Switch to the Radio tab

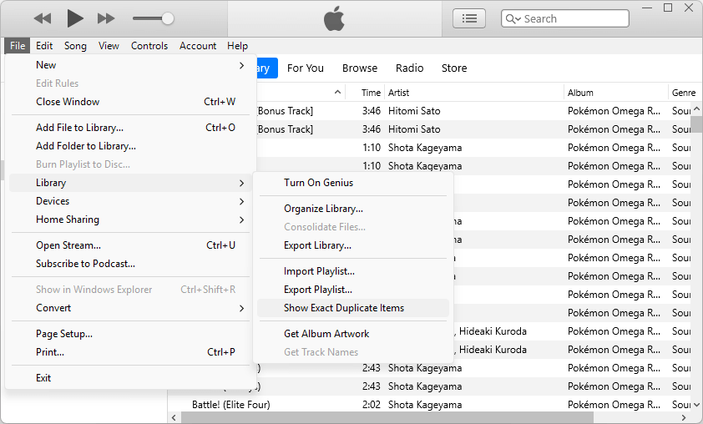[409, 68]
